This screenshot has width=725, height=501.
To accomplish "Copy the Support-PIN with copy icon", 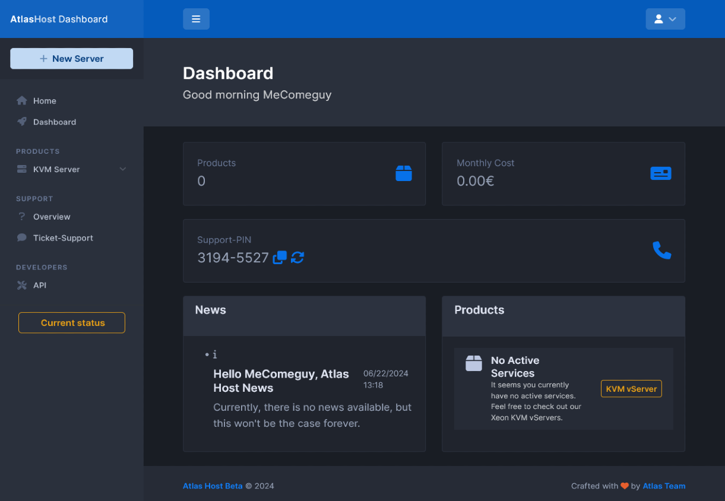I will (280, 258).
